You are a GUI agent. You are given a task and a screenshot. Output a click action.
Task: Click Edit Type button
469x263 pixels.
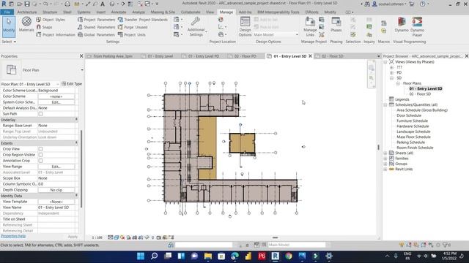[72, 84]
